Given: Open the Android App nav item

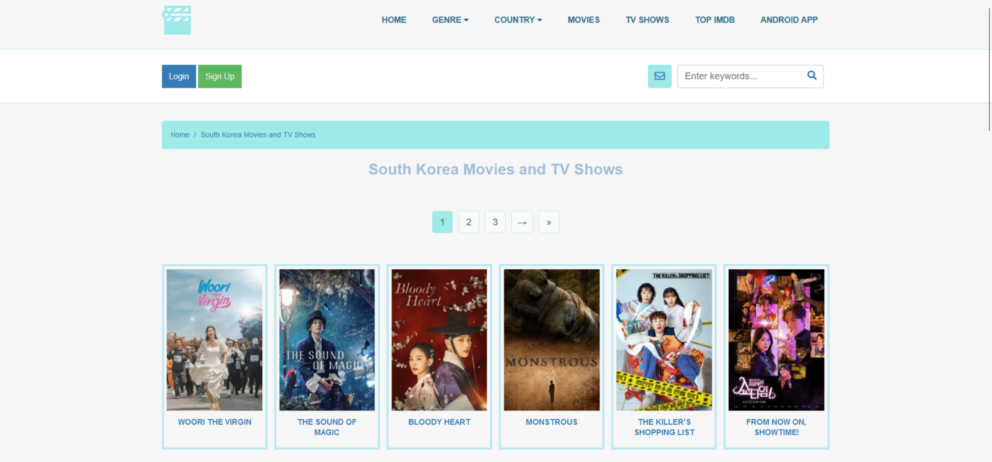Looking at the screenshot, I should [x=789, y=20].
